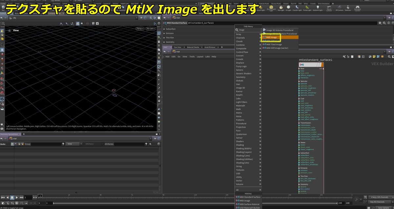Viewport: 394px width, 209px height.
Task: Open the Layout menu in network editor
Action: (200, 56)
